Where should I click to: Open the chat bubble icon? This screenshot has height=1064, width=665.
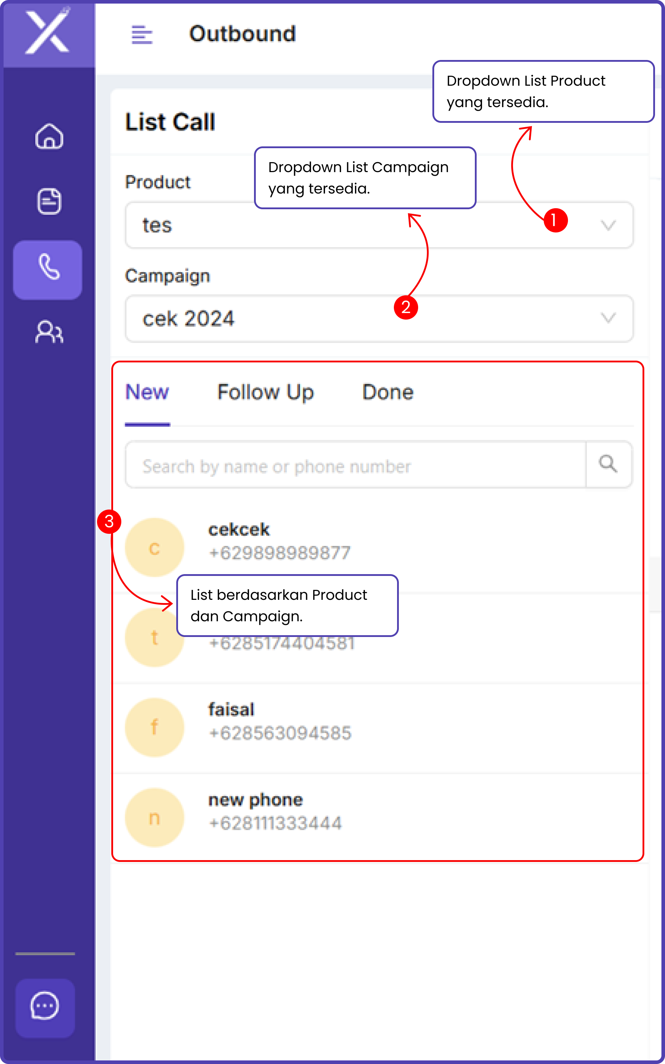(x=45, y=1007)
